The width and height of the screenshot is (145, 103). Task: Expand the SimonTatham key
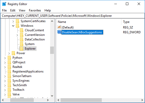click(5, 76)
